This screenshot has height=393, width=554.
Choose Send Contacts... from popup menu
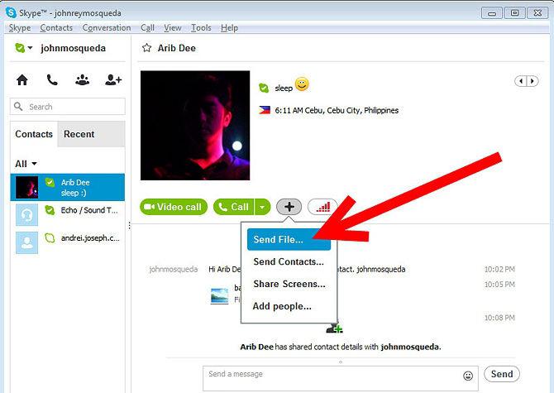point(289,261)
